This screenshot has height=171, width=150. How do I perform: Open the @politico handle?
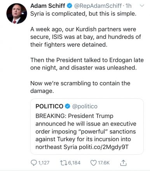85,106
